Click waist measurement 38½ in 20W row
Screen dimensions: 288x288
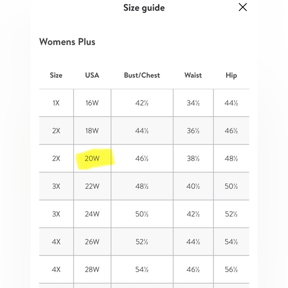tap(193, 158)
